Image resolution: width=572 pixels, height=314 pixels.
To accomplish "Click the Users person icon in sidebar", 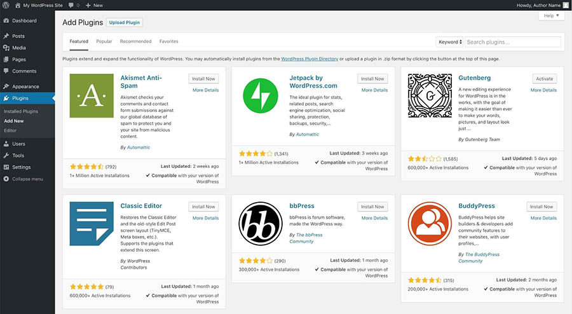I will (6, 144).
